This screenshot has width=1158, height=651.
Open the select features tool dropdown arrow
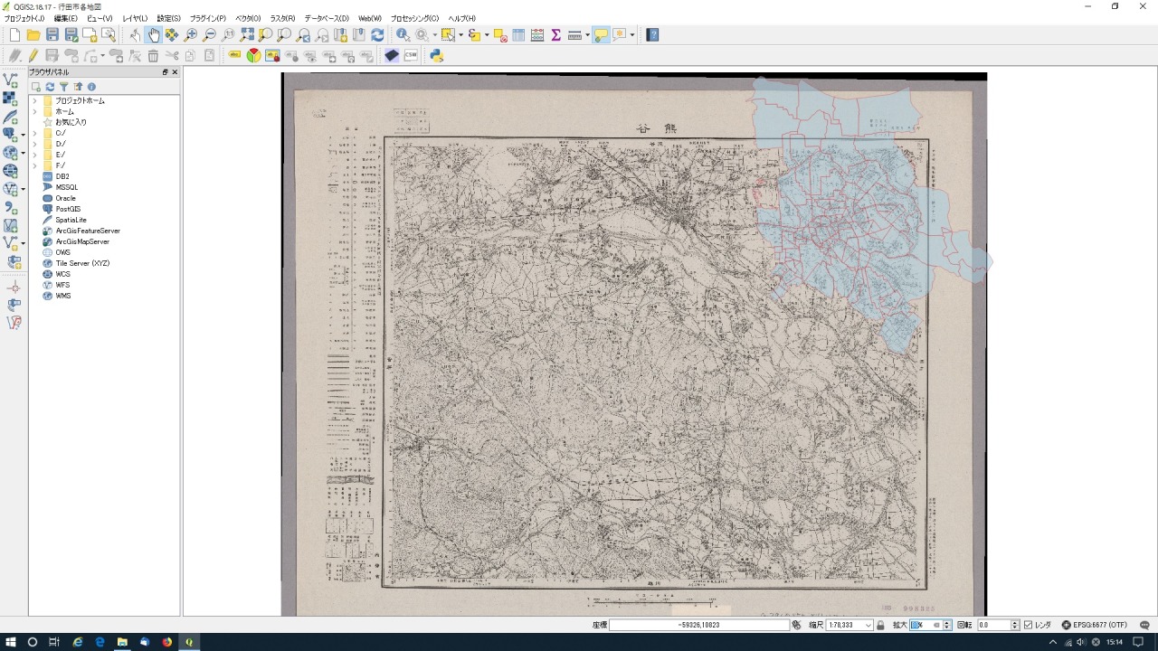point(460,34)
